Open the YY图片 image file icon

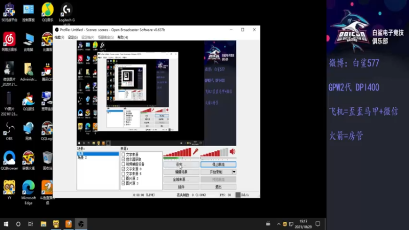tap(9, 104)
